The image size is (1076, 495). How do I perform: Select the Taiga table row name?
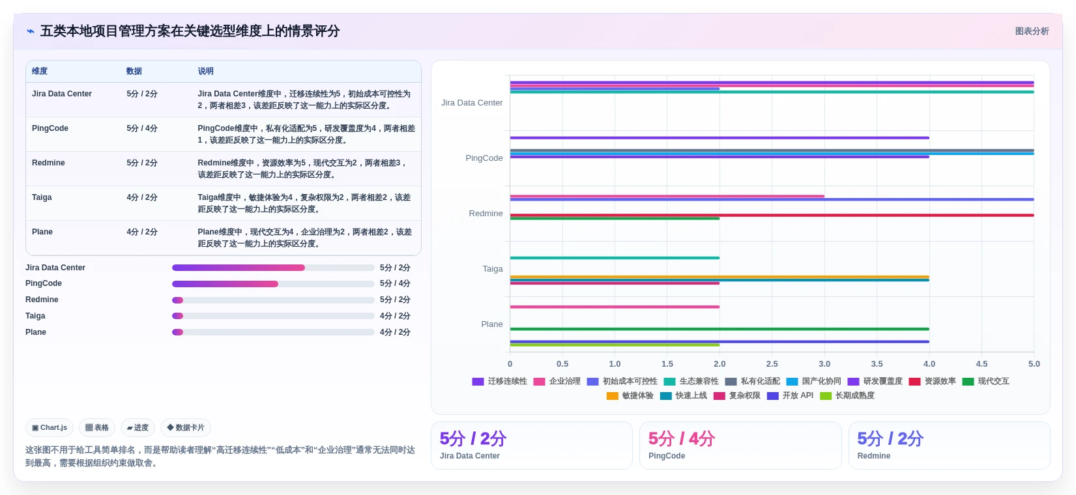coord(42,197)
